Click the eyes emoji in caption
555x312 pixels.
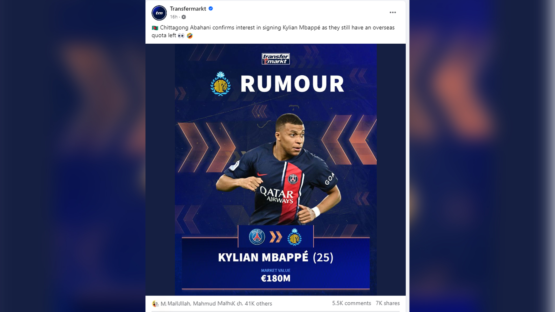click(181, 36)
